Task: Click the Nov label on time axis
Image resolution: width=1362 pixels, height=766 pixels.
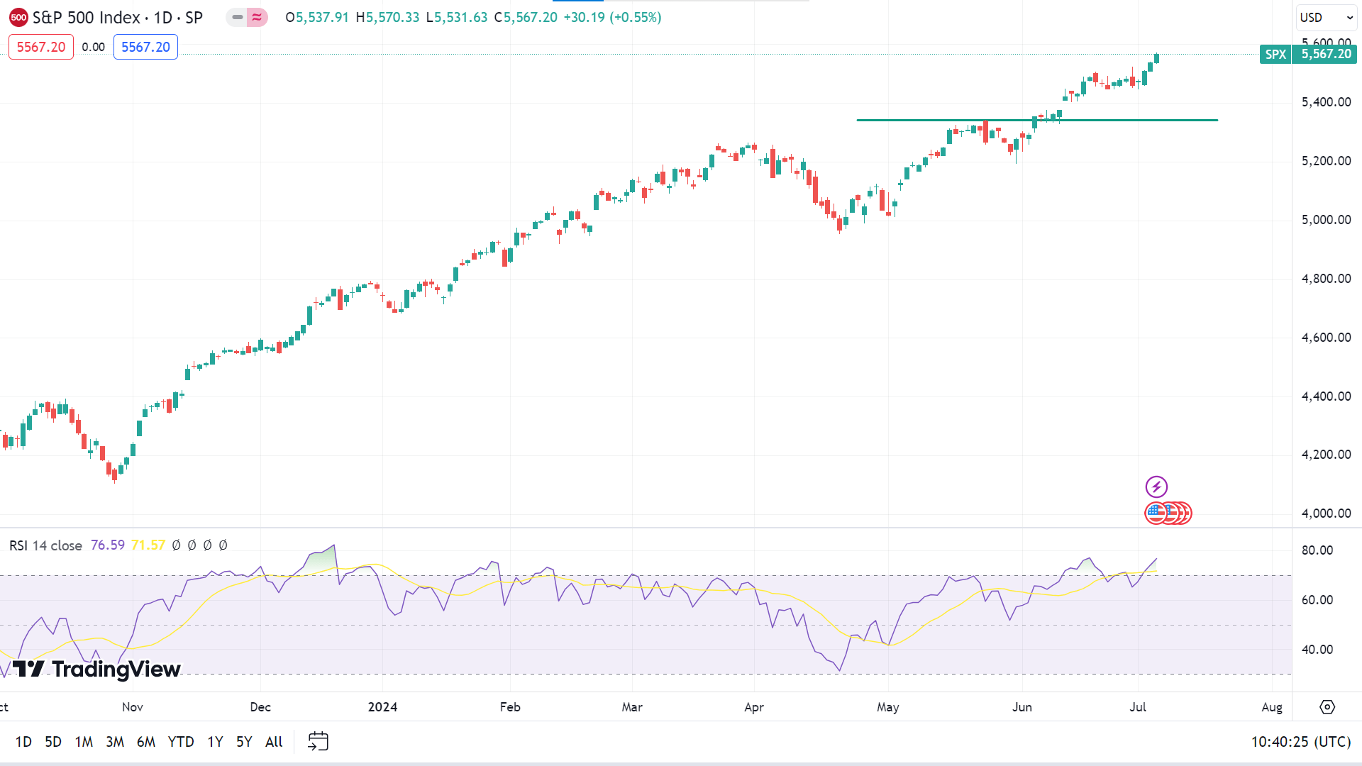Action: [133, 707]
